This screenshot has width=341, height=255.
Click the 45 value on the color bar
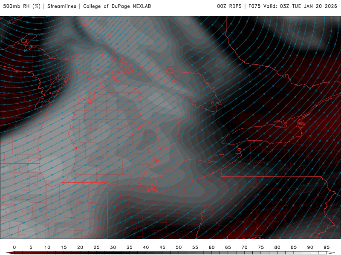click(x=162, y=247)
